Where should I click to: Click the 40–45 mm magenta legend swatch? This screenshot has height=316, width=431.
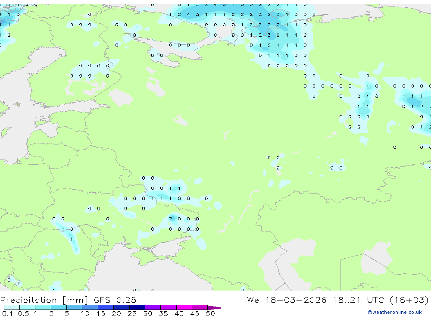pyautogui.click(x=184, y=307)
